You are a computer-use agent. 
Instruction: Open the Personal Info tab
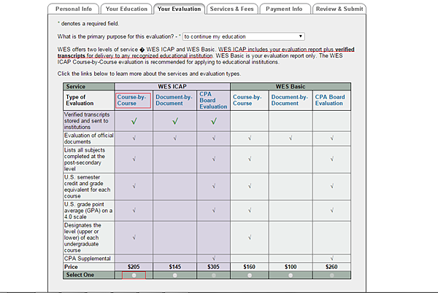point(74,9)
